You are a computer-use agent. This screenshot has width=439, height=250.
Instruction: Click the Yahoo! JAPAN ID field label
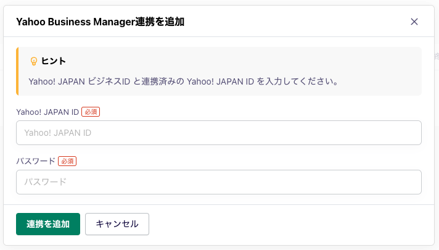tap(47, 112)
